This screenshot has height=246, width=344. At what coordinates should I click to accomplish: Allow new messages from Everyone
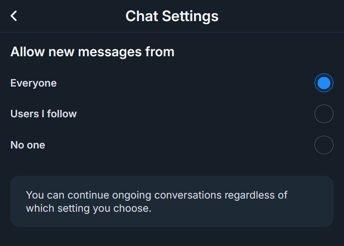(x=324, y=83)
